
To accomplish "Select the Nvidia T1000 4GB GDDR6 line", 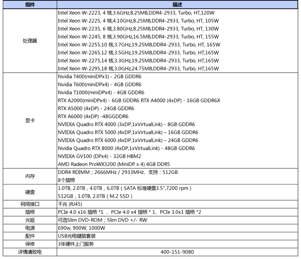I will [x=101, y=93].
